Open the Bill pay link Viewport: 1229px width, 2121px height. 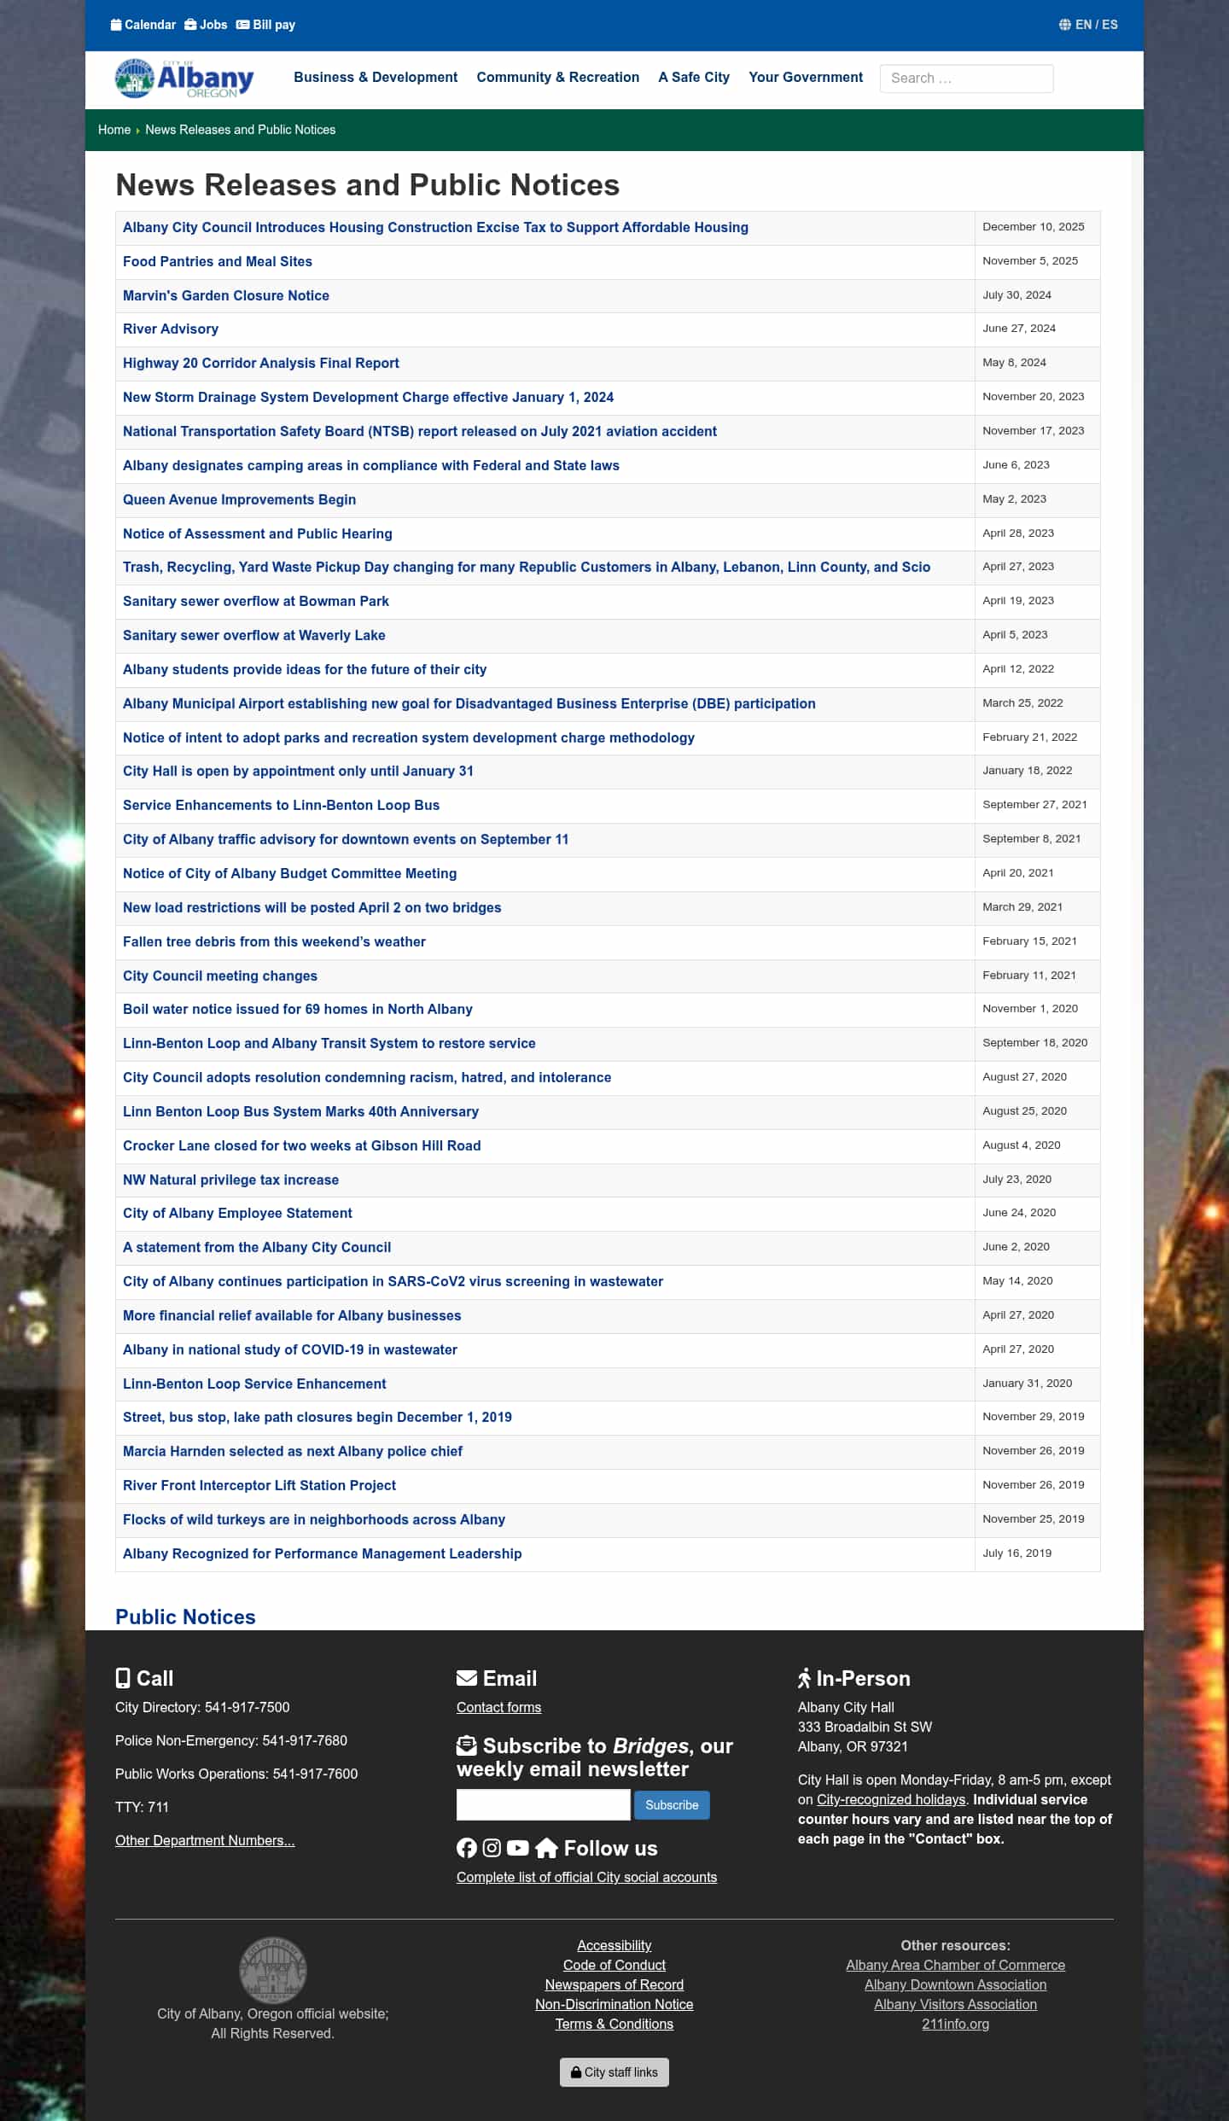click(x=265, y=25)
